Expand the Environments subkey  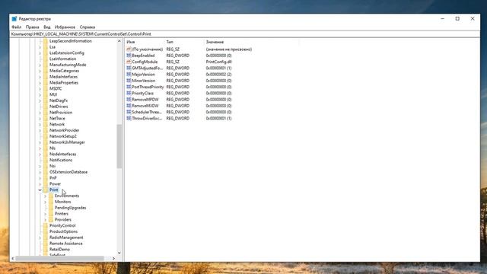(46, 196)
